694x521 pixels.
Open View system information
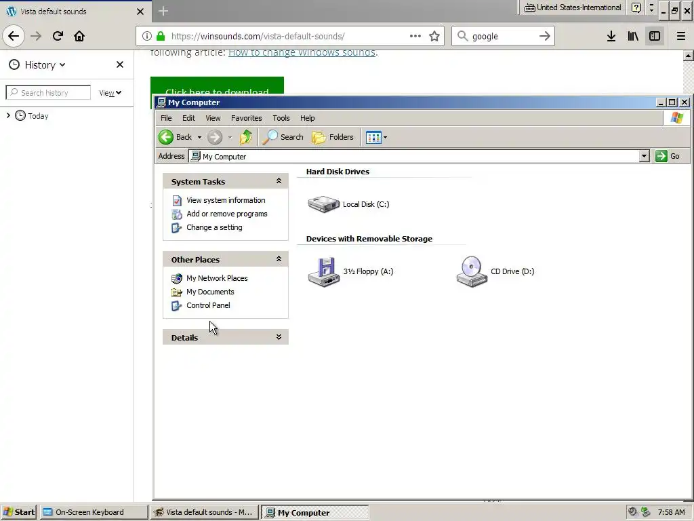pyautogui.click(x=226, y=200)
